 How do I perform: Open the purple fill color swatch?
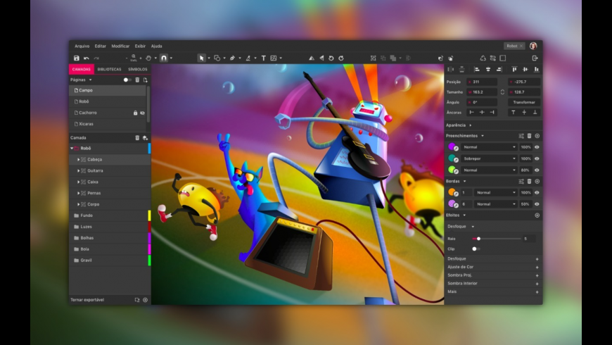(452, 147)
